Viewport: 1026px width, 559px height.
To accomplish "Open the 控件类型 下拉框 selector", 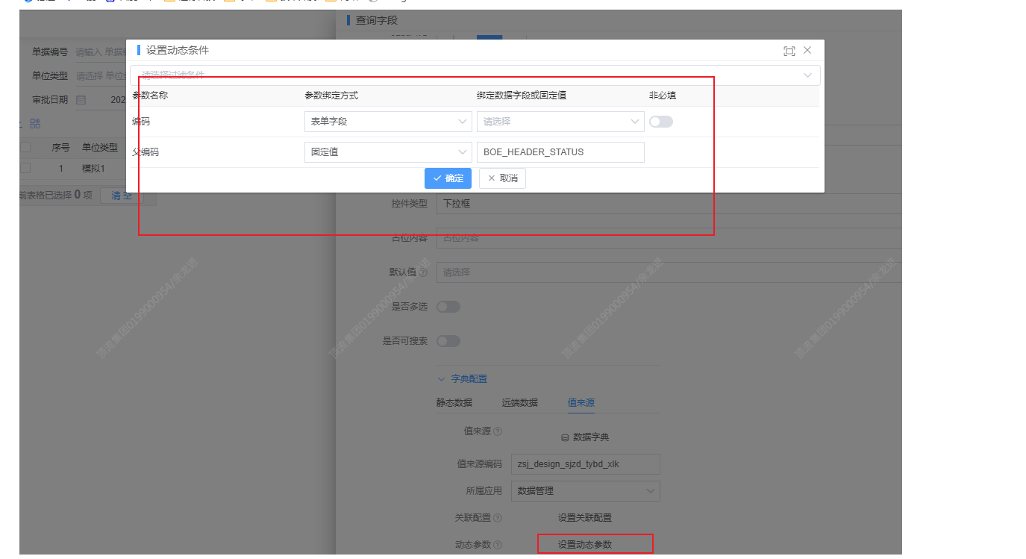I will tap(669, 204).
